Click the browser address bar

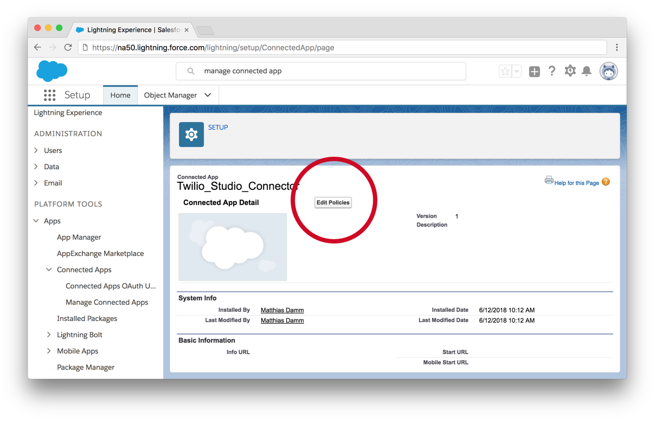coord(342,47)
